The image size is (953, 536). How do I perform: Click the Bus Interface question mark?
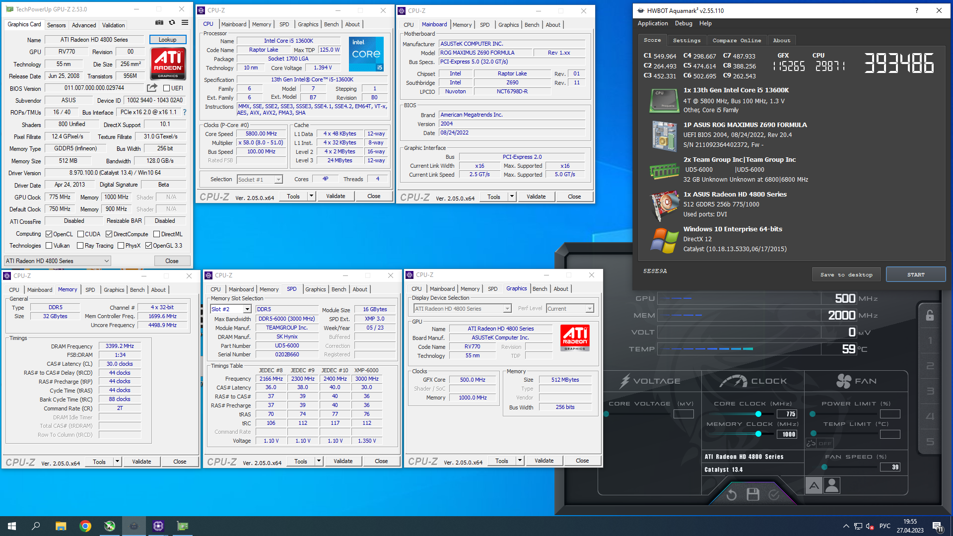point(185,112)
